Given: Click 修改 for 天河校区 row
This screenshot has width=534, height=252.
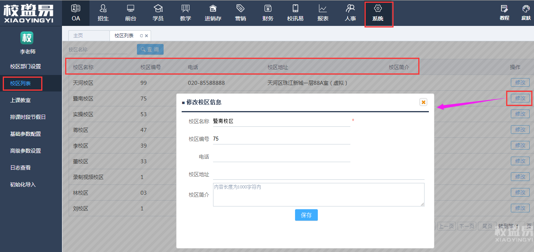Looking at the screenshot, I should tap(520, 82).
